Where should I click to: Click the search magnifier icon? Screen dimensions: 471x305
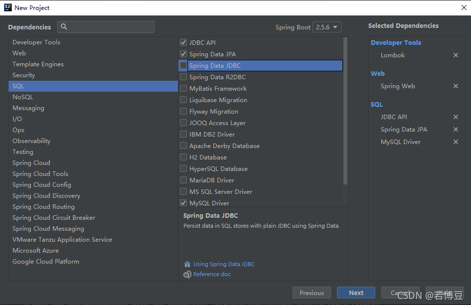(x=64, y=27)
